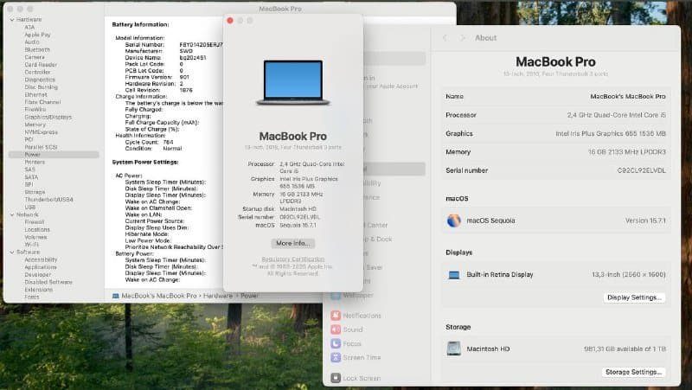Click the System Power Settings heading
This screenshot has width=692, height=390.
tap(145, 163)
